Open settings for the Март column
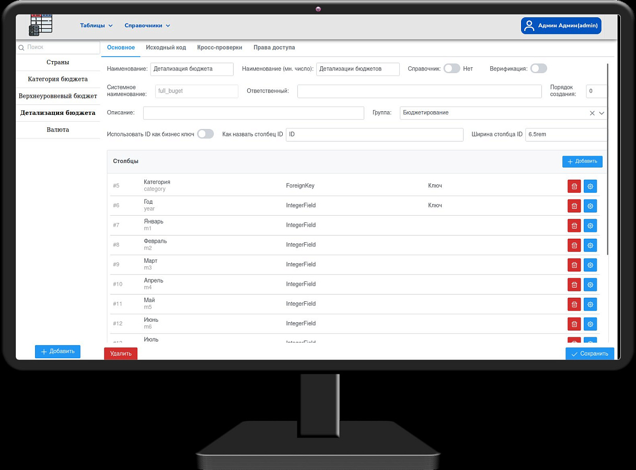 pyautogui.click(x=591, y=265)
